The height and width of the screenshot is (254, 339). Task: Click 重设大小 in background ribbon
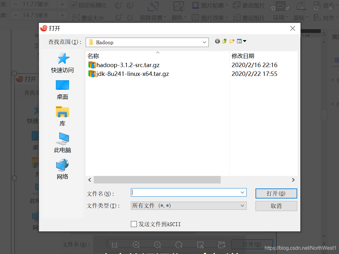[x=88, y=18]
